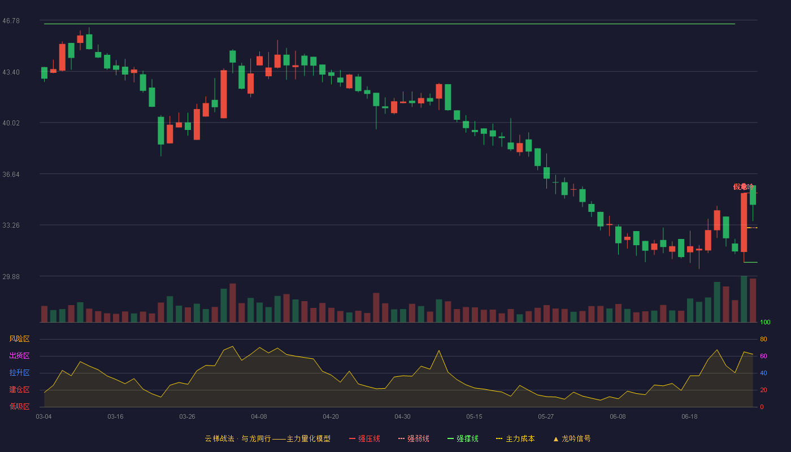Click the green 100 indicator axis value
This screenshot has height=452, width=791.
765,323
